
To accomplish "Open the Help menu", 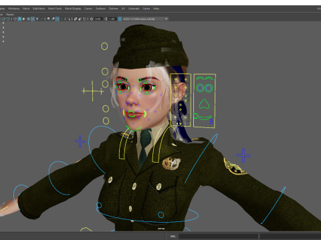I will [156, 9].
